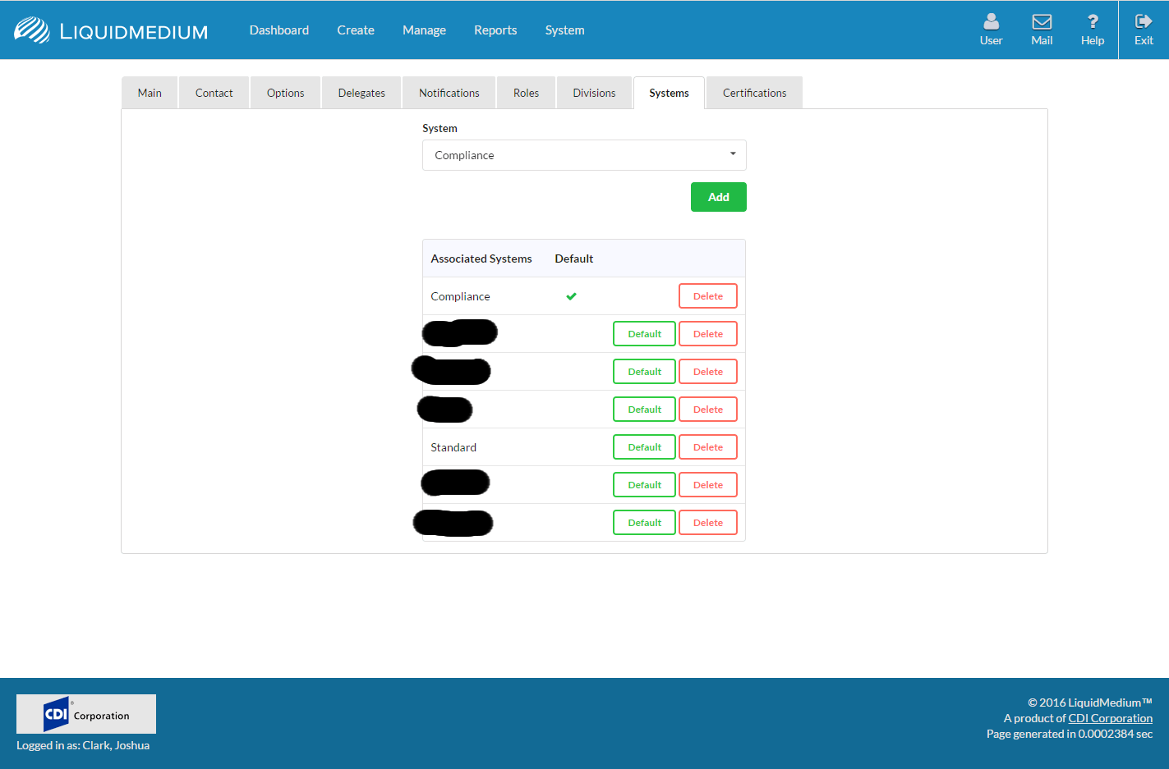Switch to the Certifications tab
This screenshot has width=1169, height=769.
tap(754, 93)
